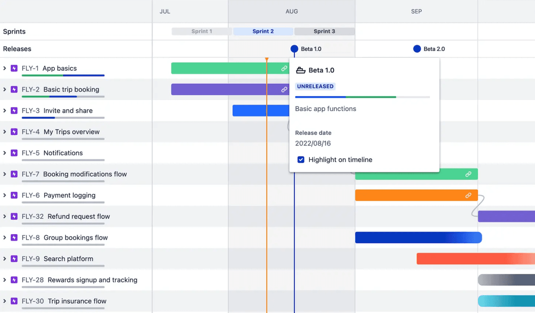
Task: Expand the FLY-5 Notifications row
Action: [4, 153]
